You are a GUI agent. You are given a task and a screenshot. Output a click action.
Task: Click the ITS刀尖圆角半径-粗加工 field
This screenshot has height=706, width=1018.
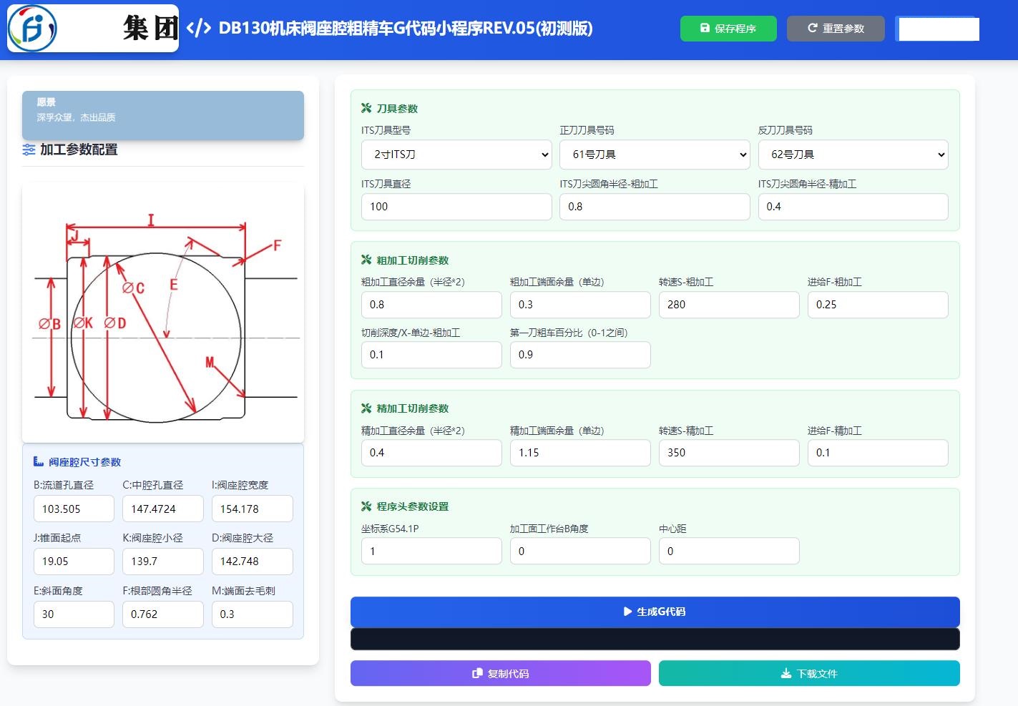pyautogui.click(x=655, y=207)
